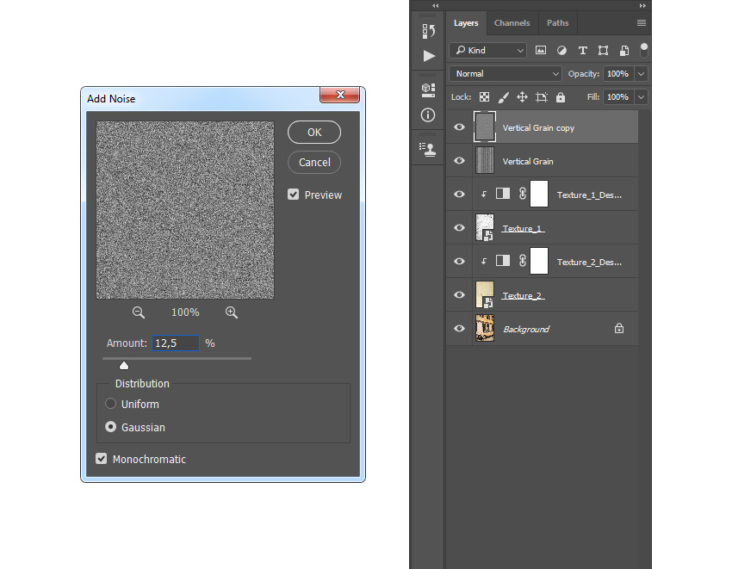Open the 3D panel icon
732x569 pixels.
point(428,90)
